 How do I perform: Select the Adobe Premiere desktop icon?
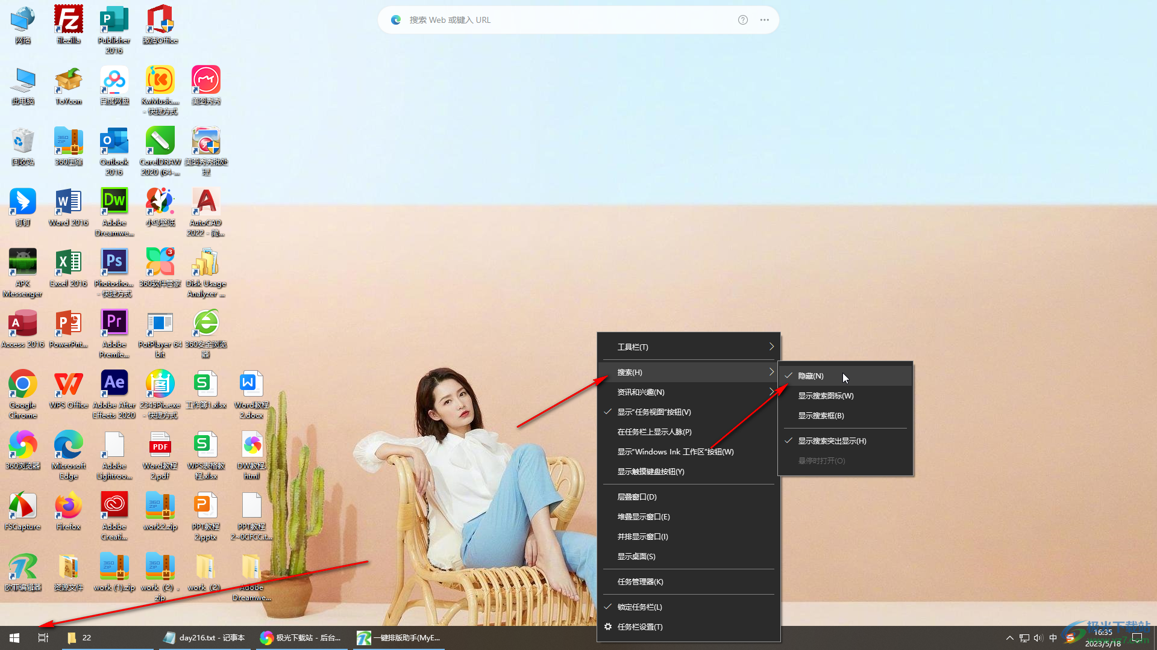click(x=114, y=333)
